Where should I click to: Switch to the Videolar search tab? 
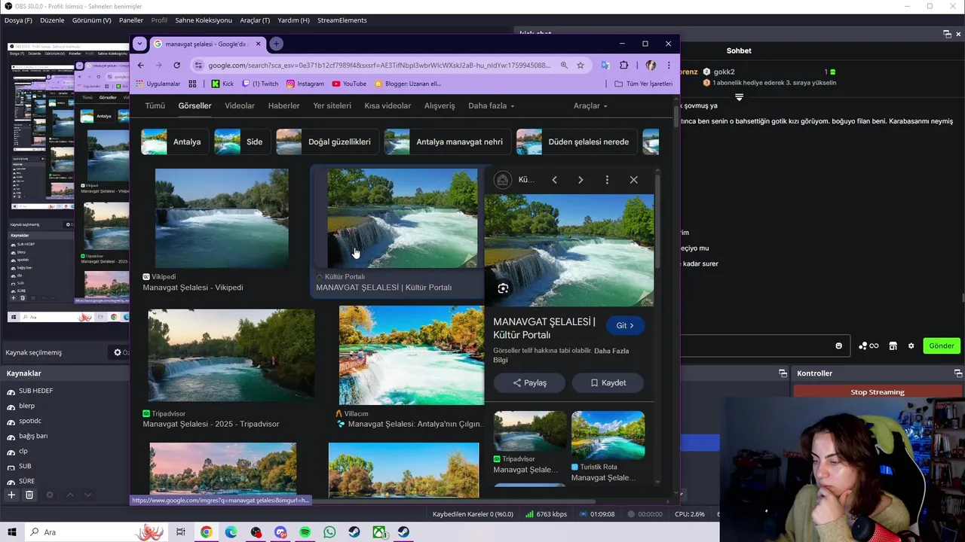[240, 106]
